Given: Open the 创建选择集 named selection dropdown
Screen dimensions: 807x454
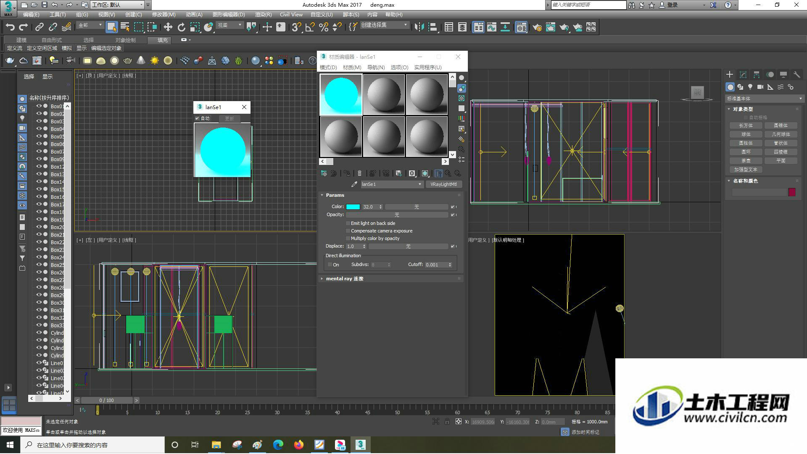Looking at the screenshot, I should click(384, 26).
